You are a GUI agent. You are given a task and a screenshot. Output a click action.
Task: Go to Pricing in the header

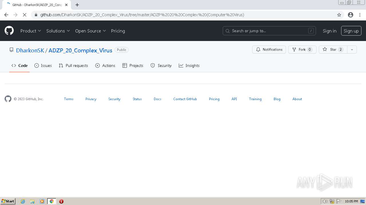118,31
